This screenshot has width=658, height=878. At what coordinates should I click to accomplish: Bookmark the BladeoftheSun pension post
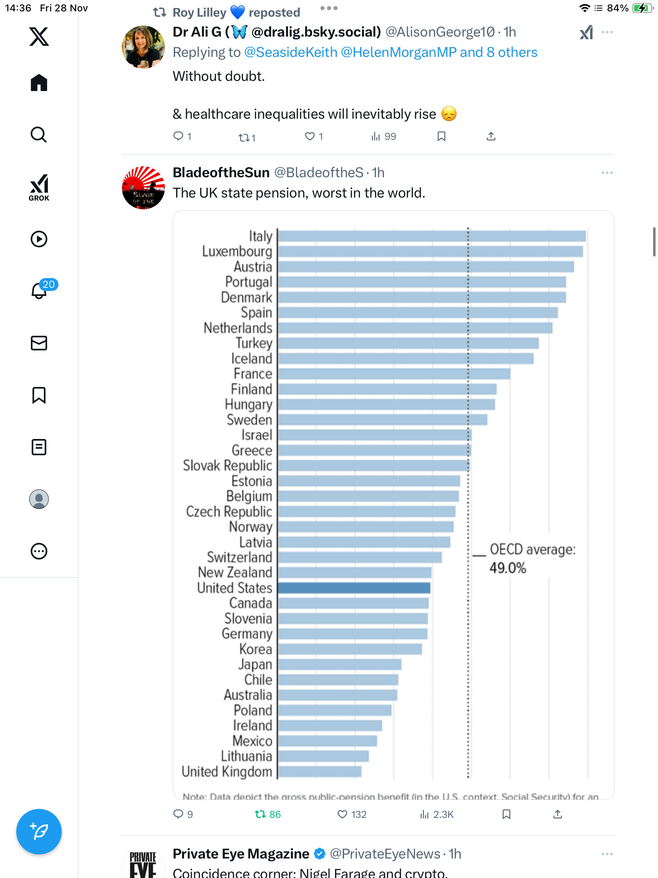tap(506, 814)
